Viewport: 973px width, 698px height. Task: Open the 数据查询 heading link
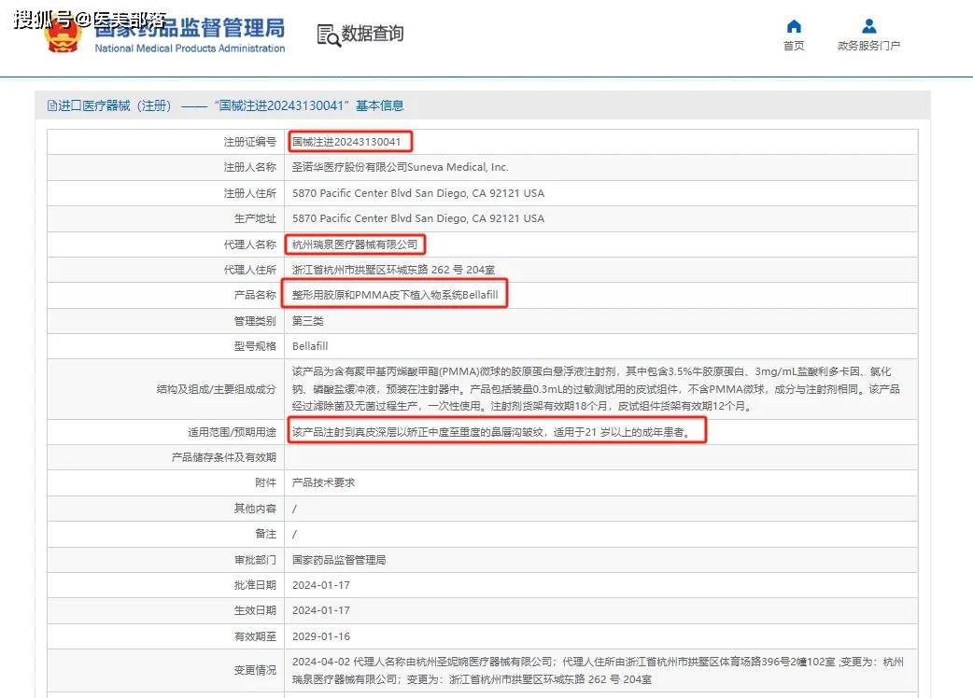[x=373, y=34]
